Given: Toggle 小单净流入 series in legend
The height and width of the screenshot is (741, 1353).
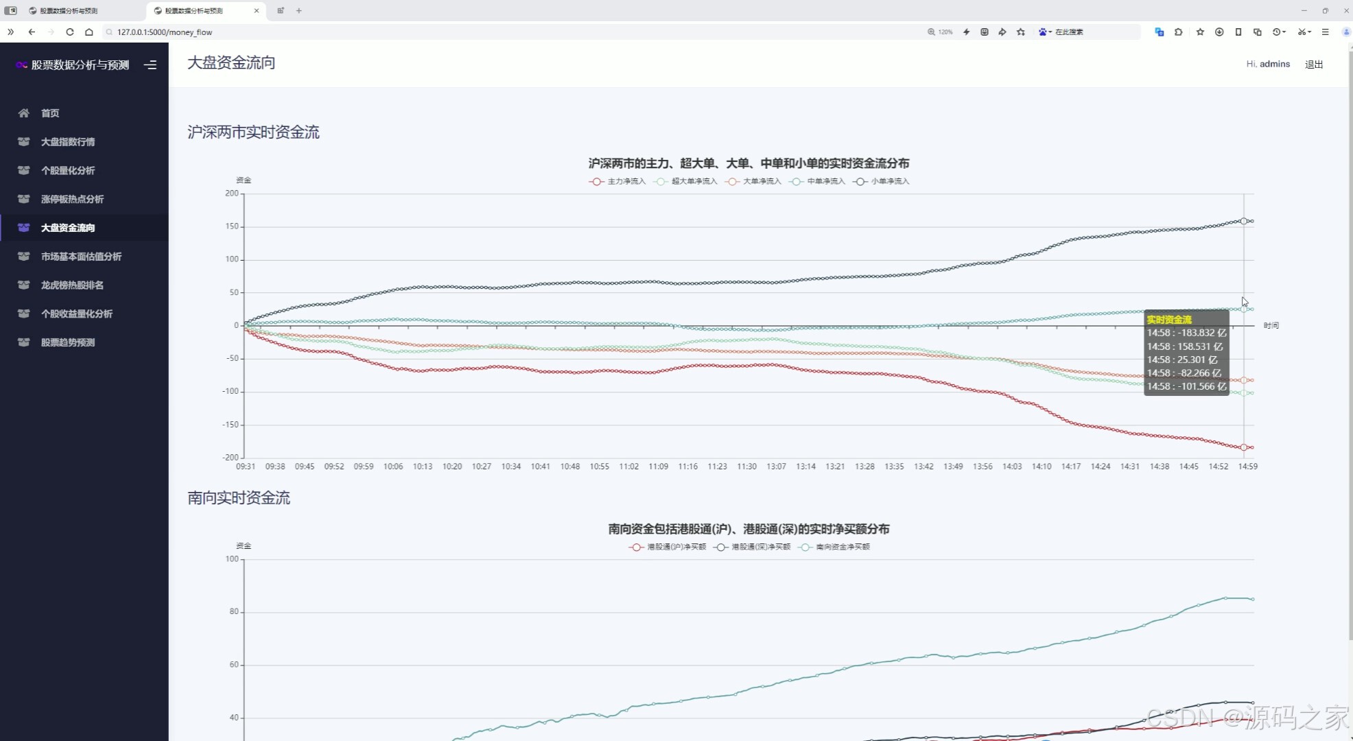Looking at the screenshot, I should pos(882,182).
